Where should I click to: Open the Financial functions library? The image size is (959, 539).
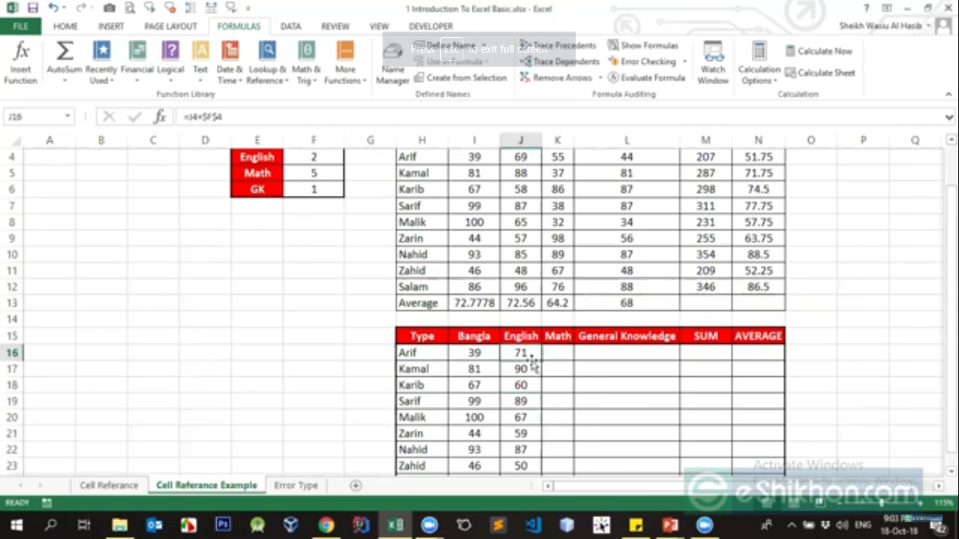point(137,62)
